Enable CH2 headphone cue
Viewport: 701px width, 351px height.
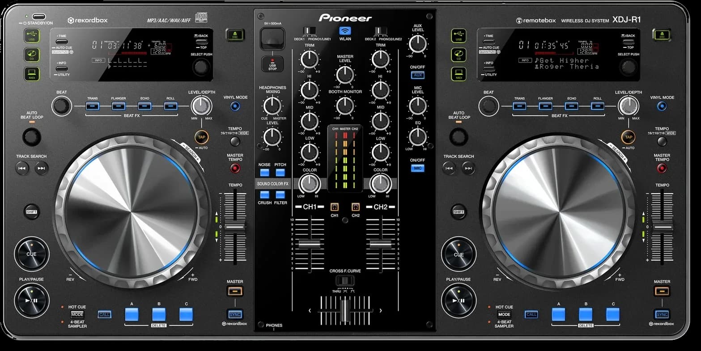356,207
